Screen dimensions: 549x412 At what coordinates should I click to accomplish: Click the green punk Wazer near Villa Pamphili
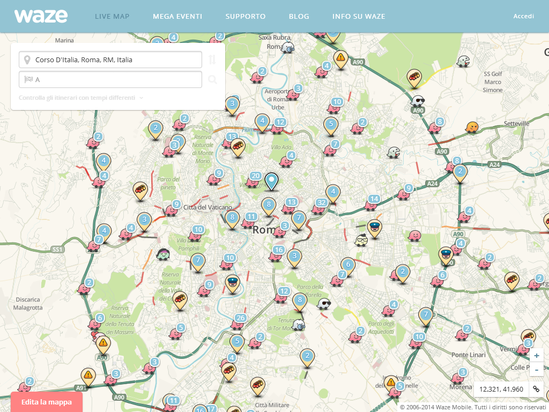coord(163,254)
